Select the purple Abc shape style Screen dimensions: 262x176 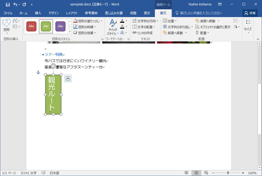pyautogui.click(x=60, y=26)
